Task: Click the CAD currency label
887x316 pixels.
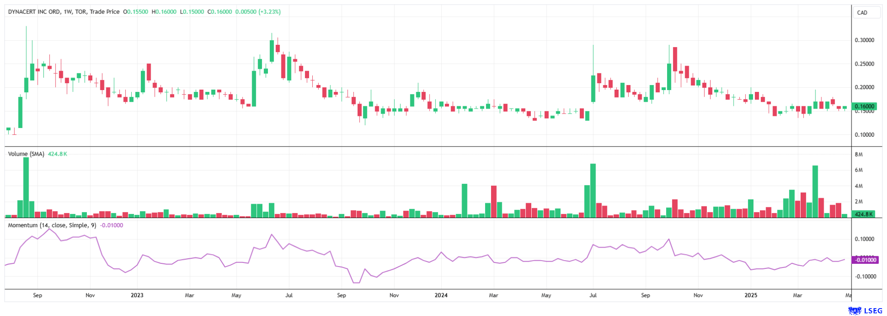Action: (862, 12)
